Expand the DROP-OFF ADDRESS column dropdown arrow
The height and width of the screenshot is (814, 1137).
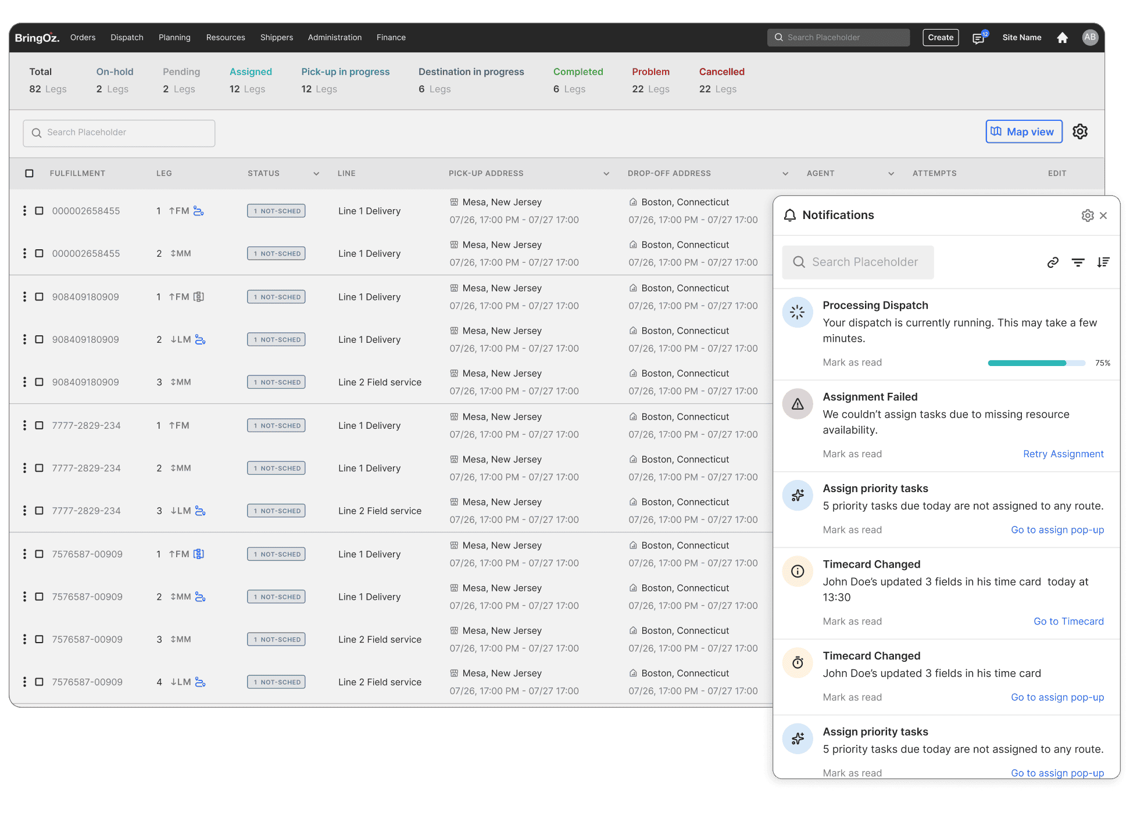point(785,174)
